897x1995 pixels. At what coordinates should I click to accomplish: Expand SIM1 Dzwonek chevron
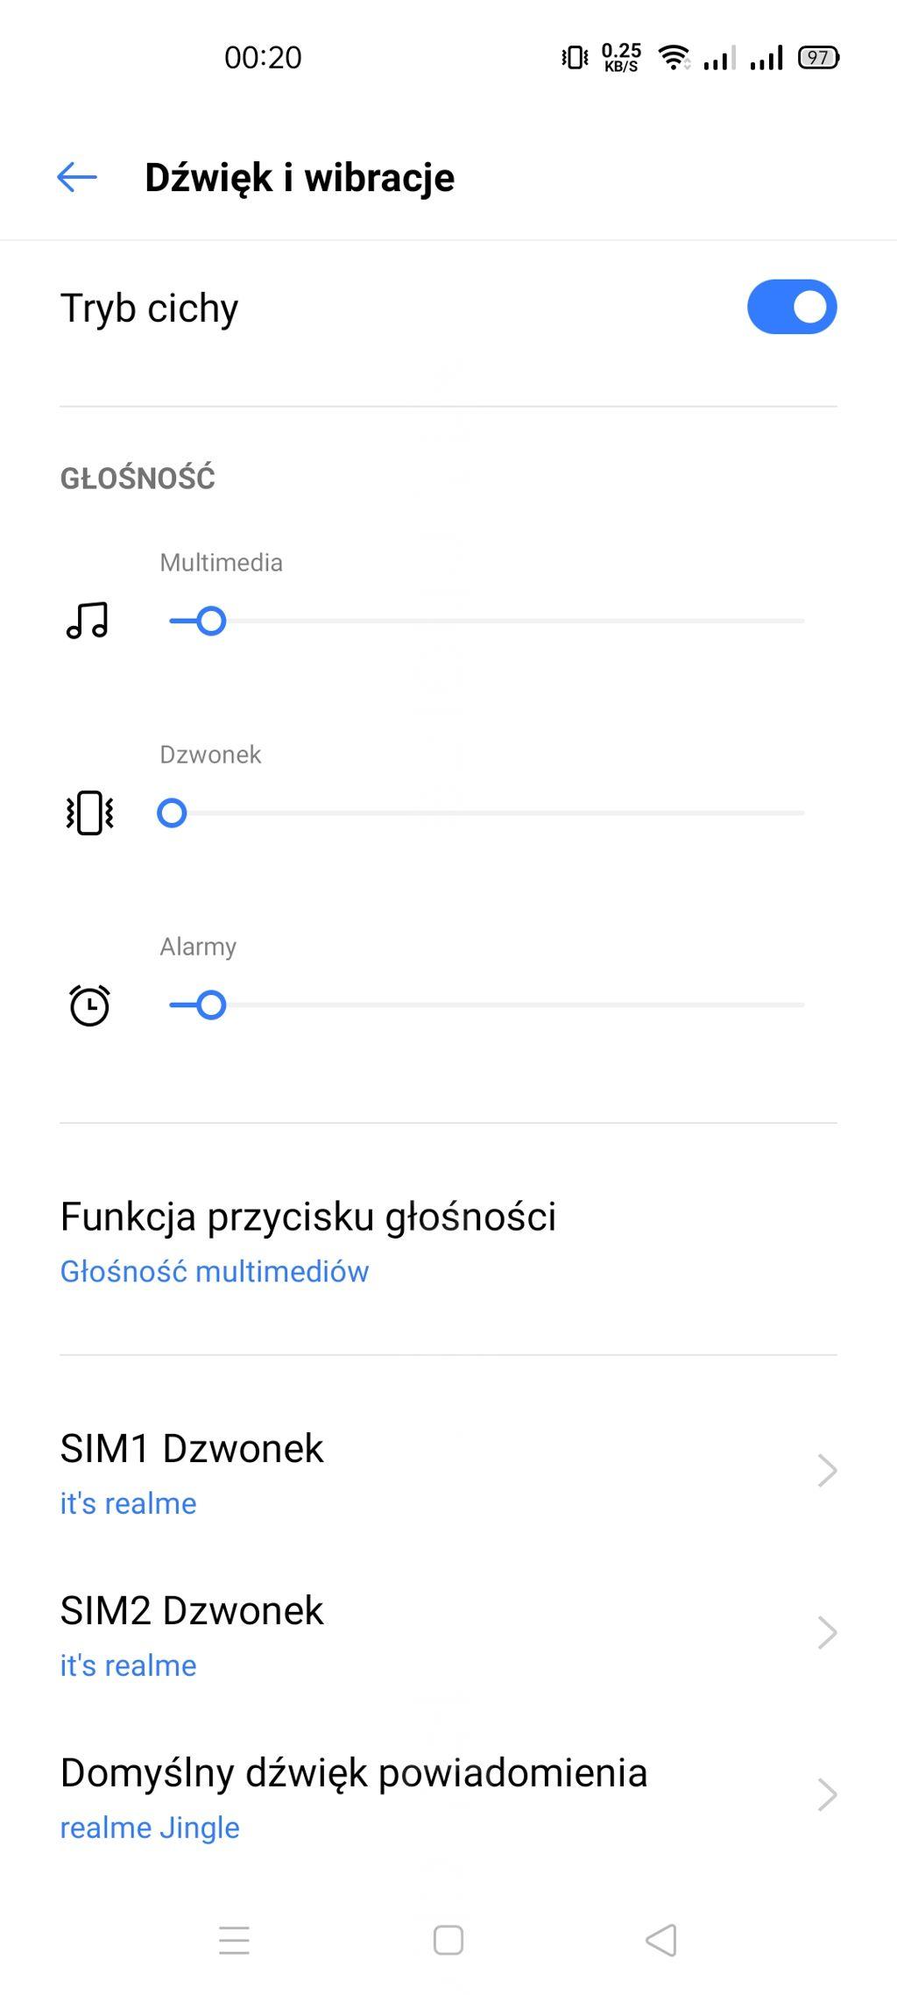tap(827, 1471)
